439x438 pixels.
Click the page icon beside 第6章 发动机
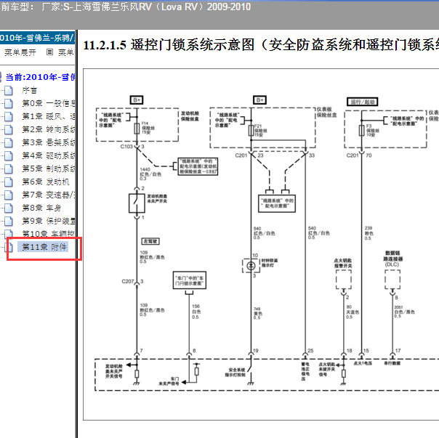9,182
